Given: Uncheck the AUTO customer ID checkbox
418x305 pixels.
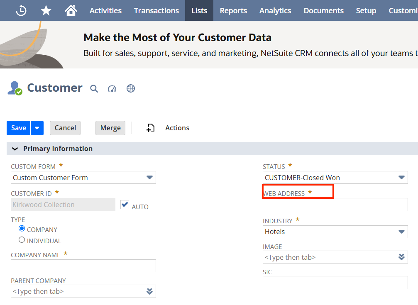Looking at the screenshot, I should 125,205.
